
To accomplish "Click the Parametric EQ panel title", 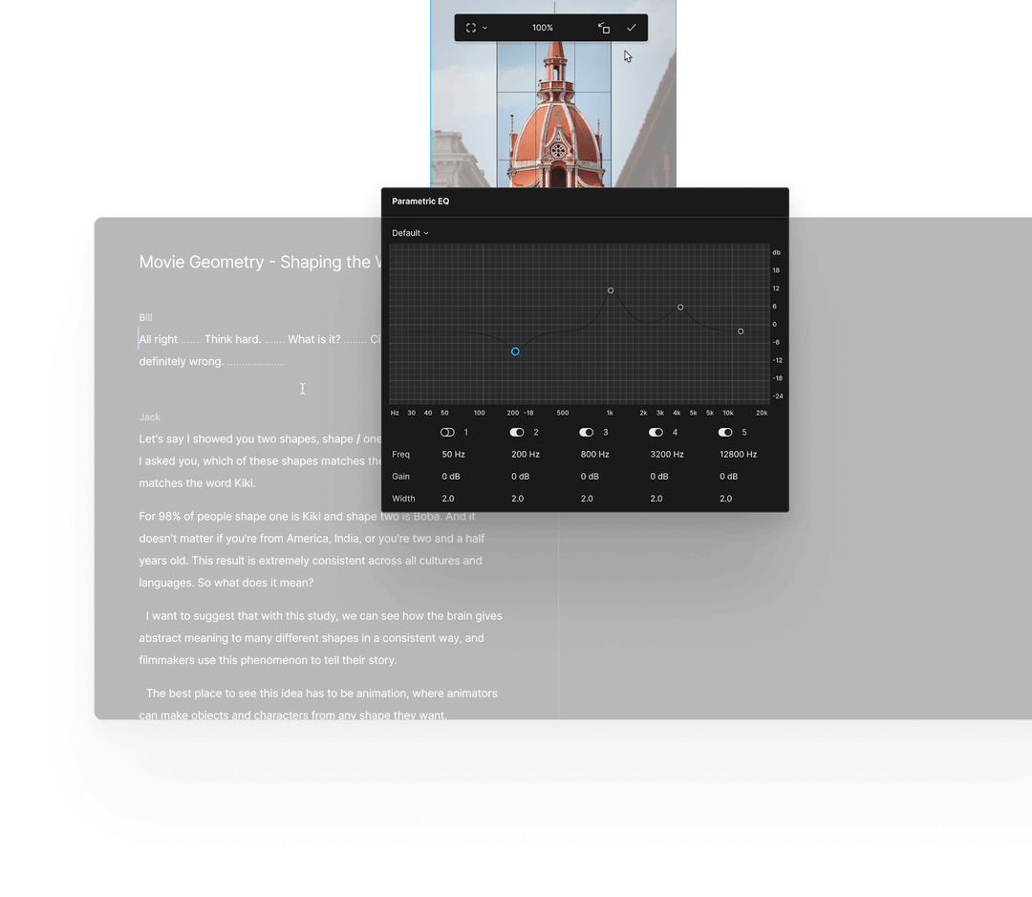I will pos(420,201).
